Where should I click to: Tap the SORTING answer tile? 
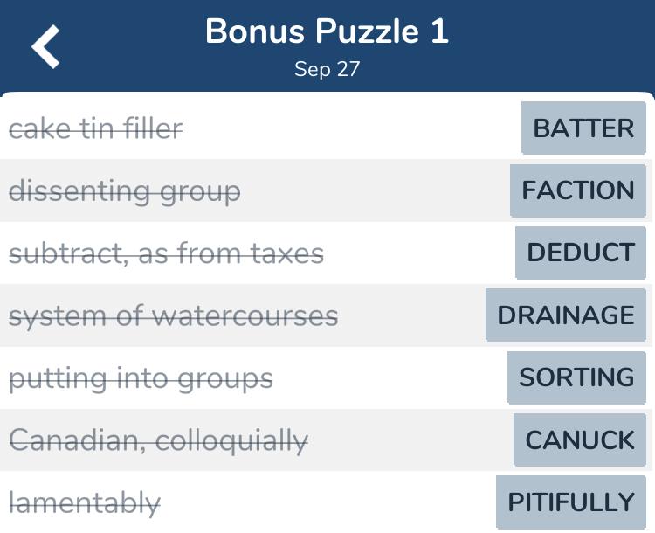point(576,377)
